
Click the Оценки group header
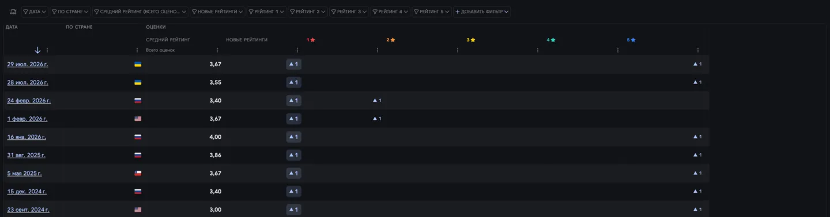156,27
